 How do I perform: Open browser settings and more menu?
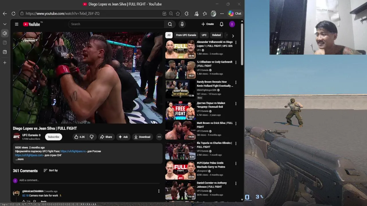[222, 13]
